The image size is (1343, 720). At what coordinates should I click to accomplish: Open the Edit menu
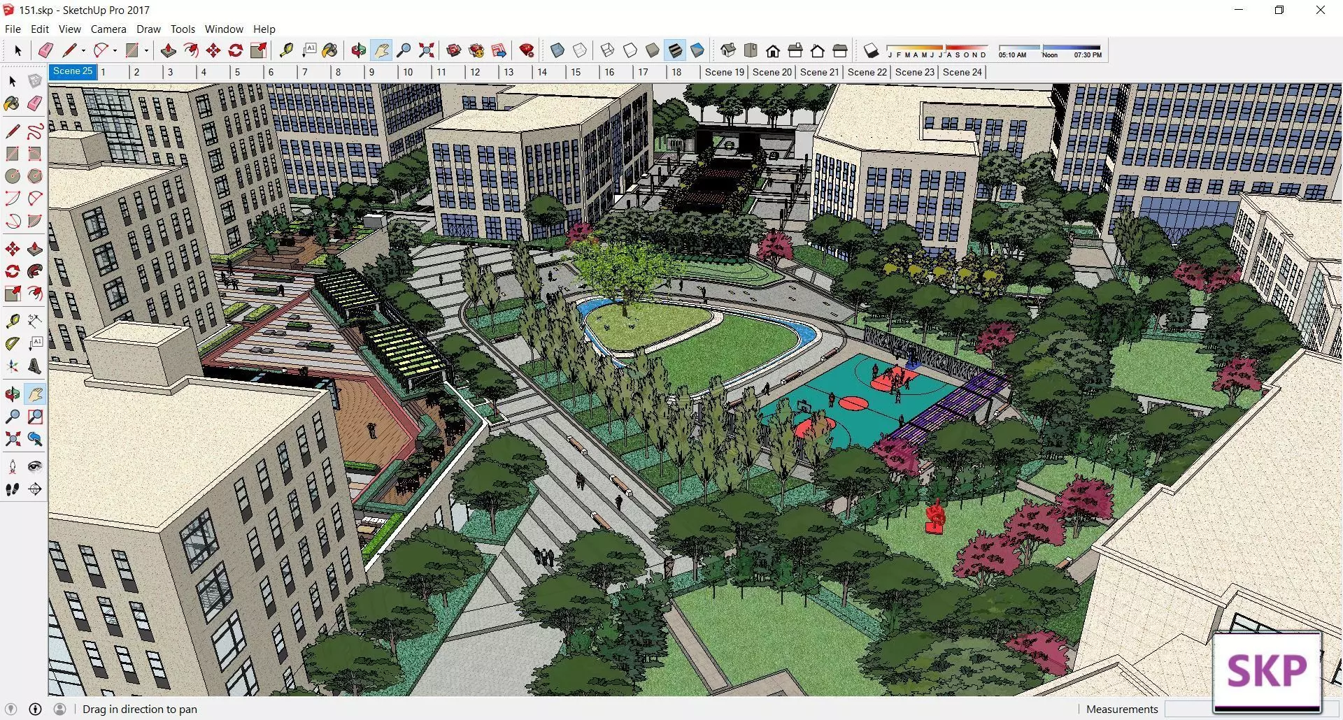[40, 29]
